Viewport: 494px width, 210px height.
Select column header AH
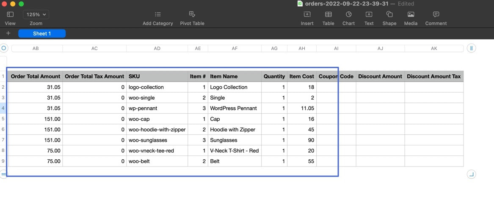302,49
